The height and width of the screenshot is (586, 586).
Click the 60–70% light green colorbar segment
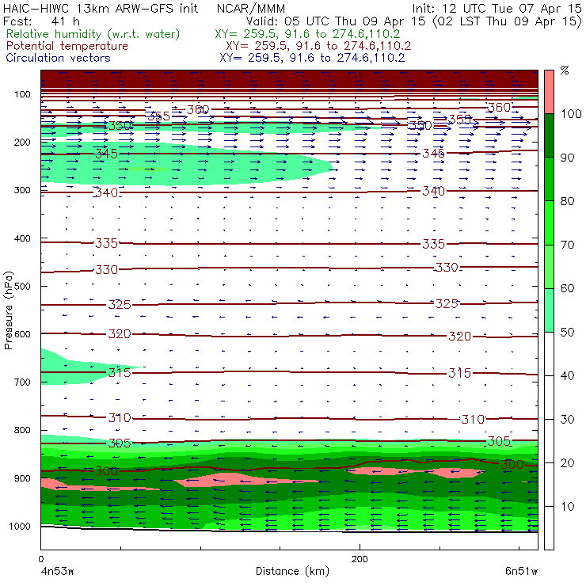coord(549,266)
